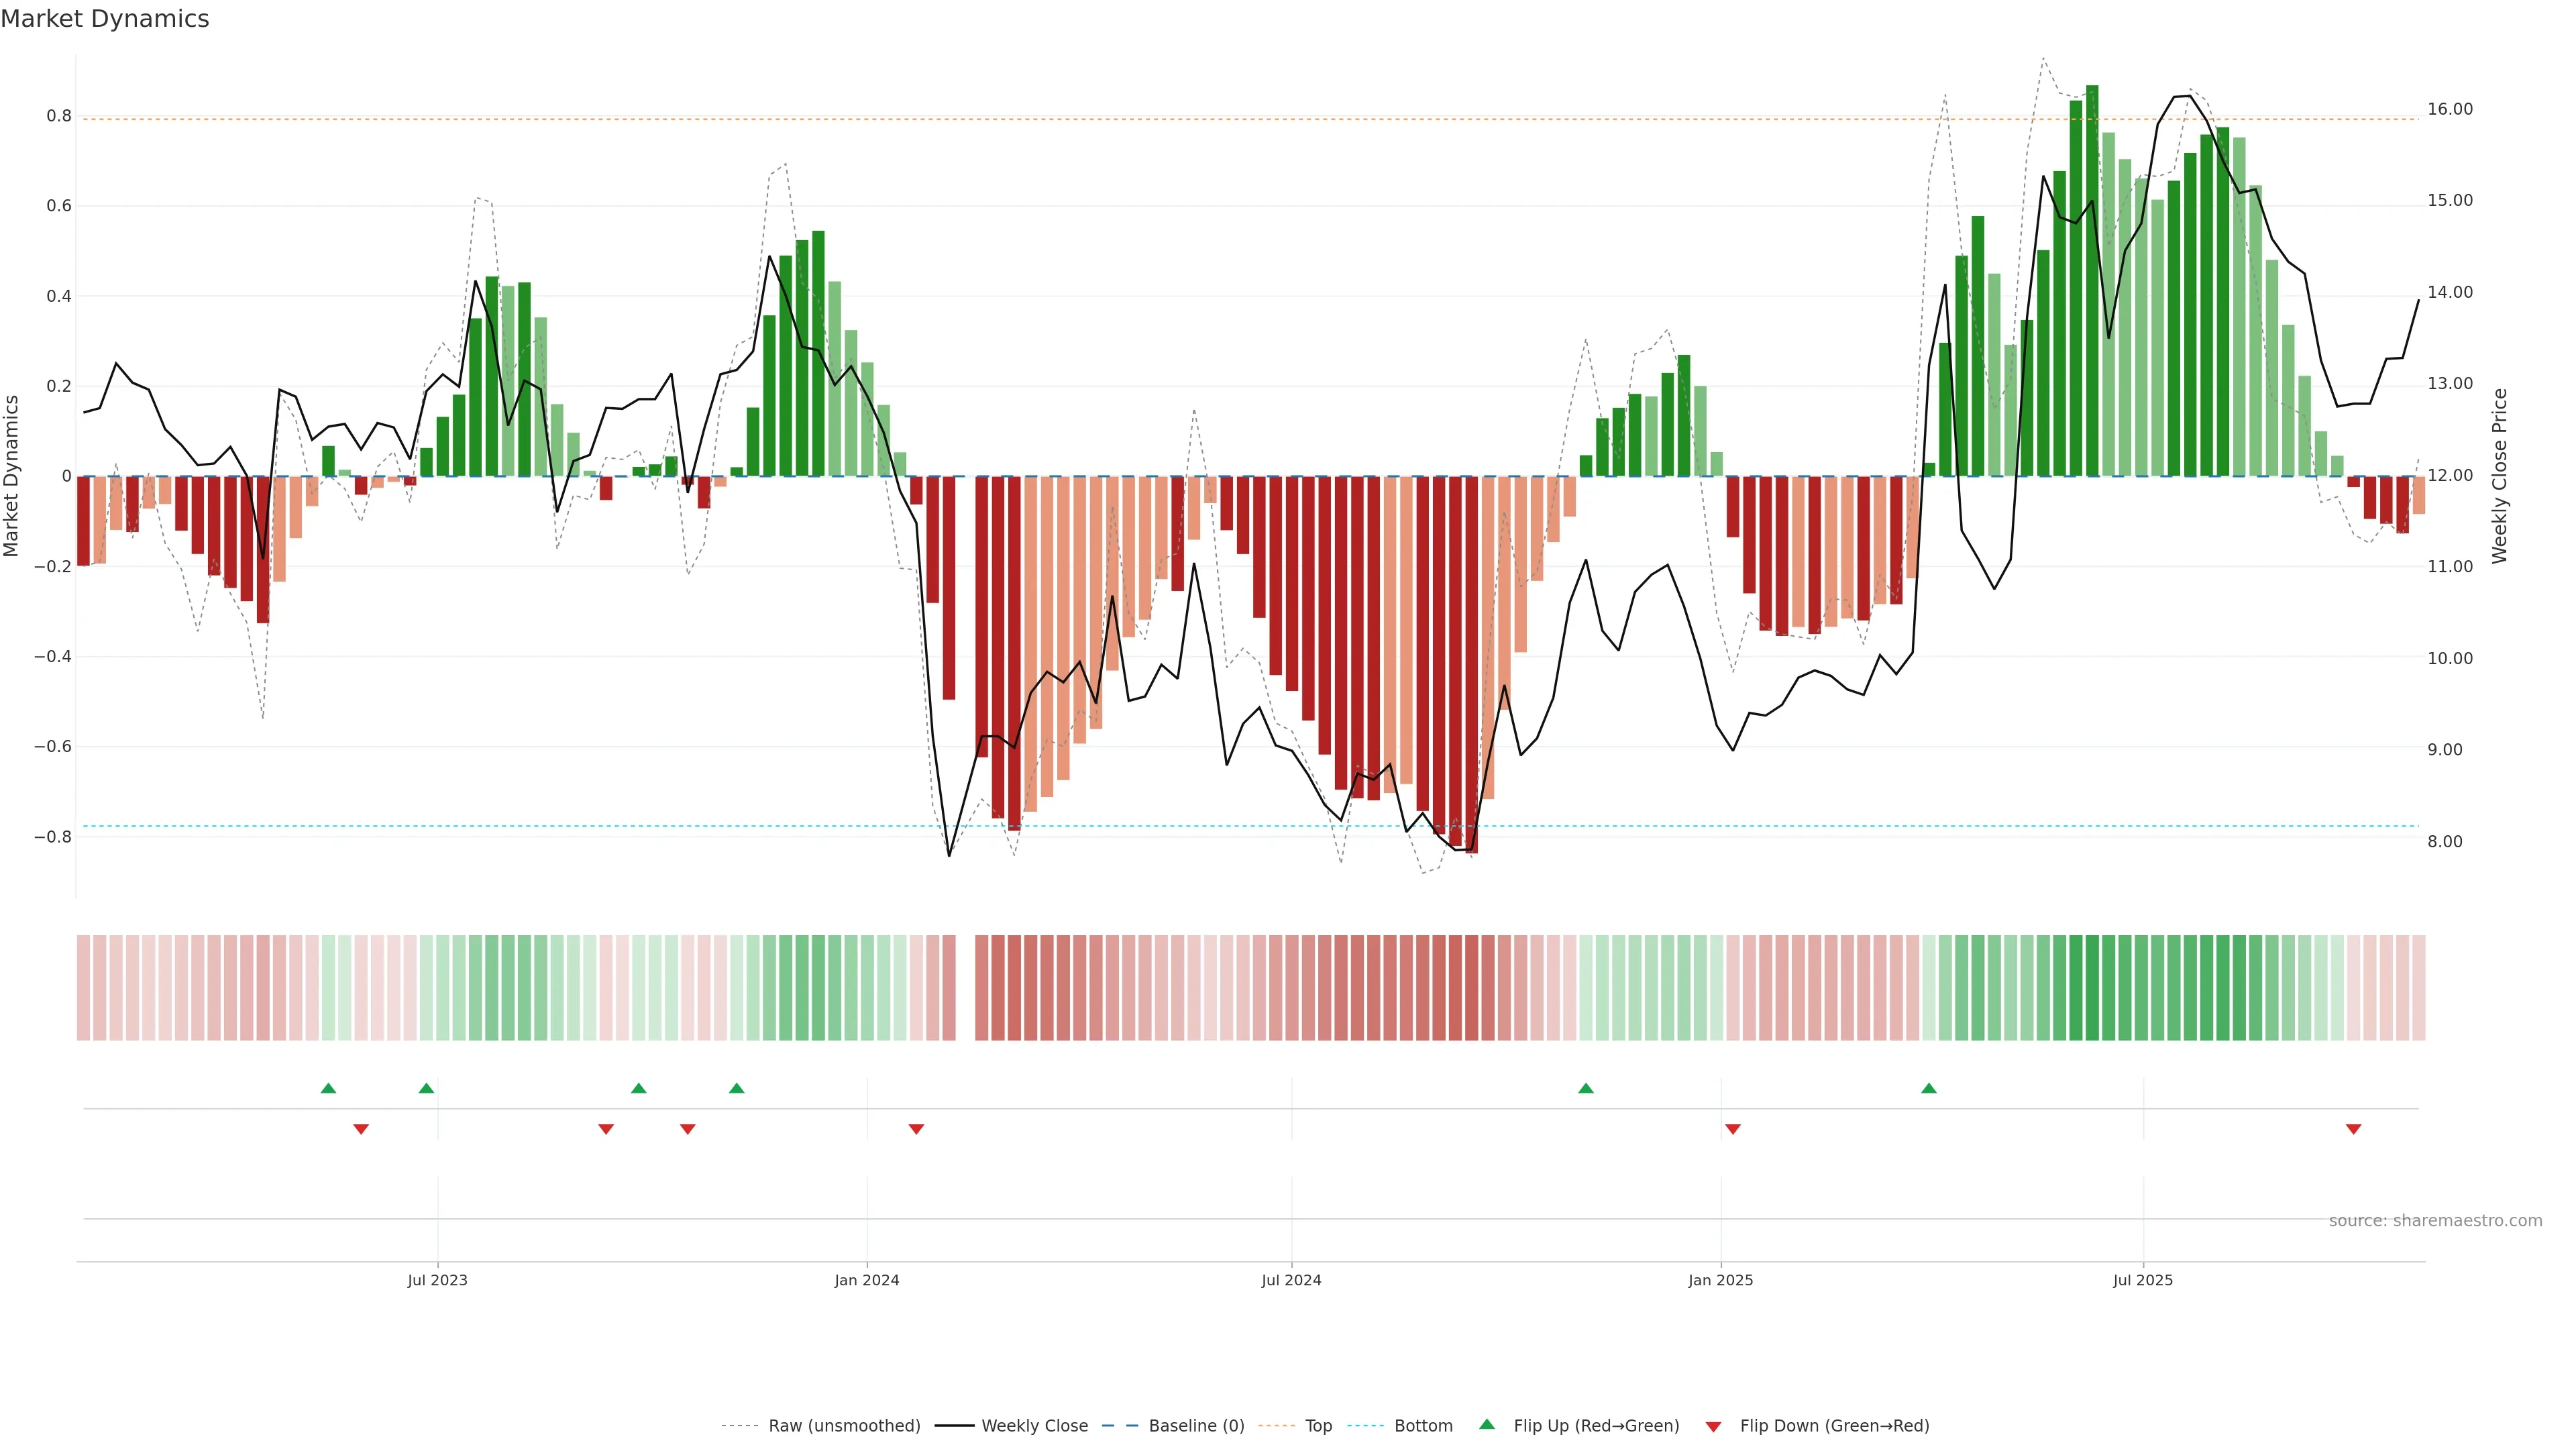This screenshot has height=1449, width=2576.
Task: Click the last red flip-down marker on timeline
Action: coord(2353,1129)
